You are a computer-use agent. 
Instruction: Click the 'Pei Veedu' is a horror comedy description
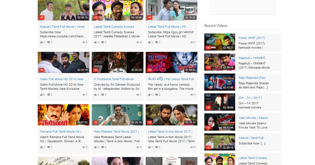click(170, 87)
